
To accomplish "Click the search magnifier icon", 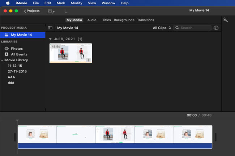I will coord(177,28).
